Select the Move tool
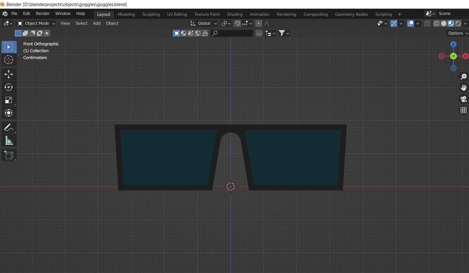Viewport: 469px width, 273px height. [9, 74]
